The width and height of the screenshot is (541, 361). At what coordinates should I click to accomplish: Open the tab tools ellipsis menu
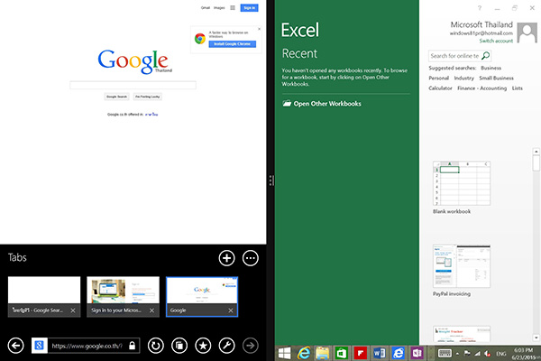click(251, 258)
